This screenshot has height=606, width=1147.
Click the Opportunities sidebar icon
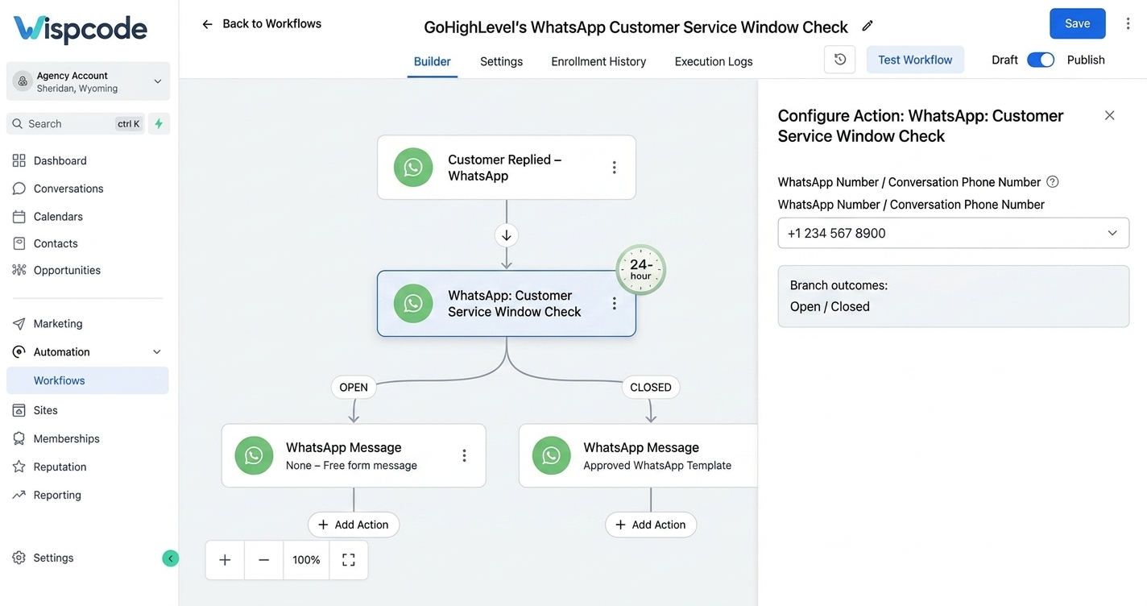coord(19,270)
